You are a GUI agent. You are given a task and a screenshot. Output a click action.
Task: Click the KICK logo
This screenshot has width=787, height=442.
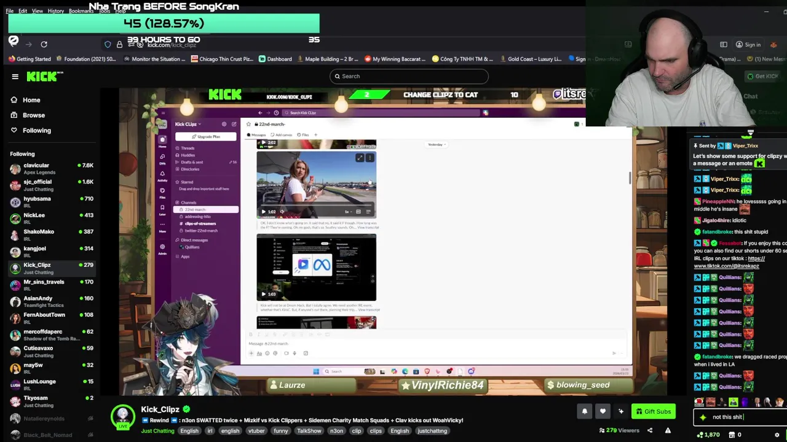(44, 76)
